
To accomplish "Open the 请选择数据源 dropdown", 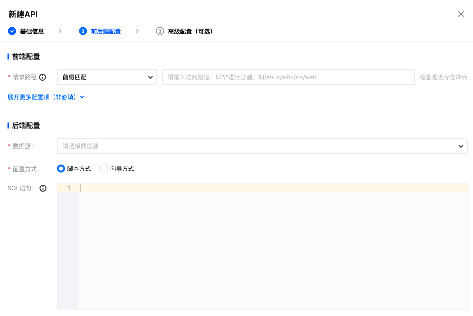I will coord(262,146).
